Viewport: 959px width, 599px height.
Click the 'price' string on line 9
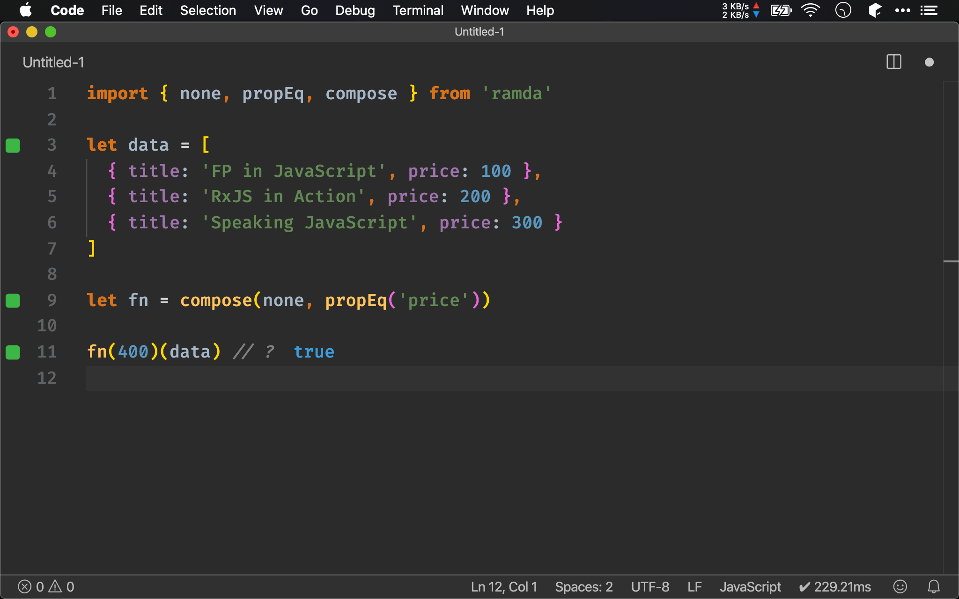tap(434, 300)
